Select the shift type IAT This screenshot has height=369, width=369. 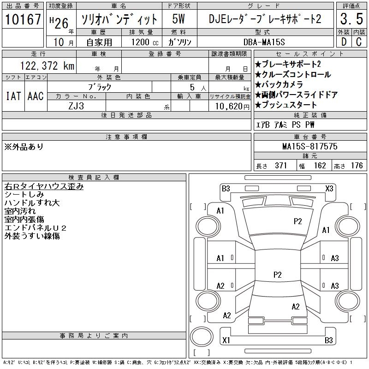coord(13,96)
